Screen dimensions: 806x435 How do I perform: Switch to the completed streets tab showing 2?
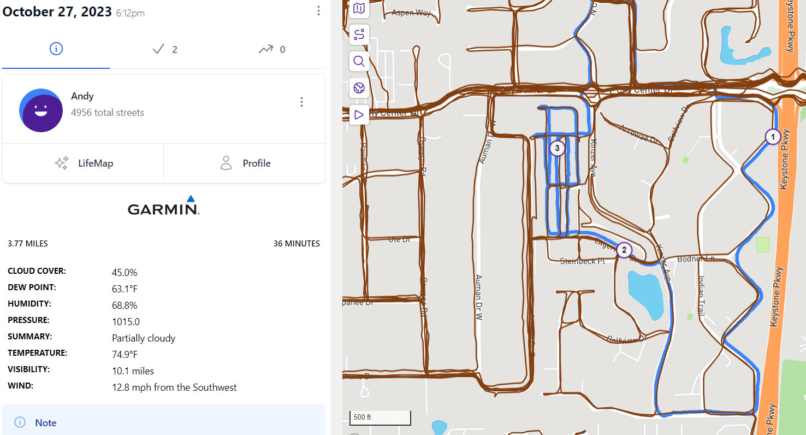(x=164, y=49)
